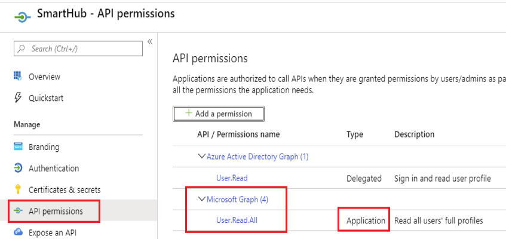This screenshot has height=239, width=506.
Task: Click the Certificates & secrets key icon
Action: 18,190
